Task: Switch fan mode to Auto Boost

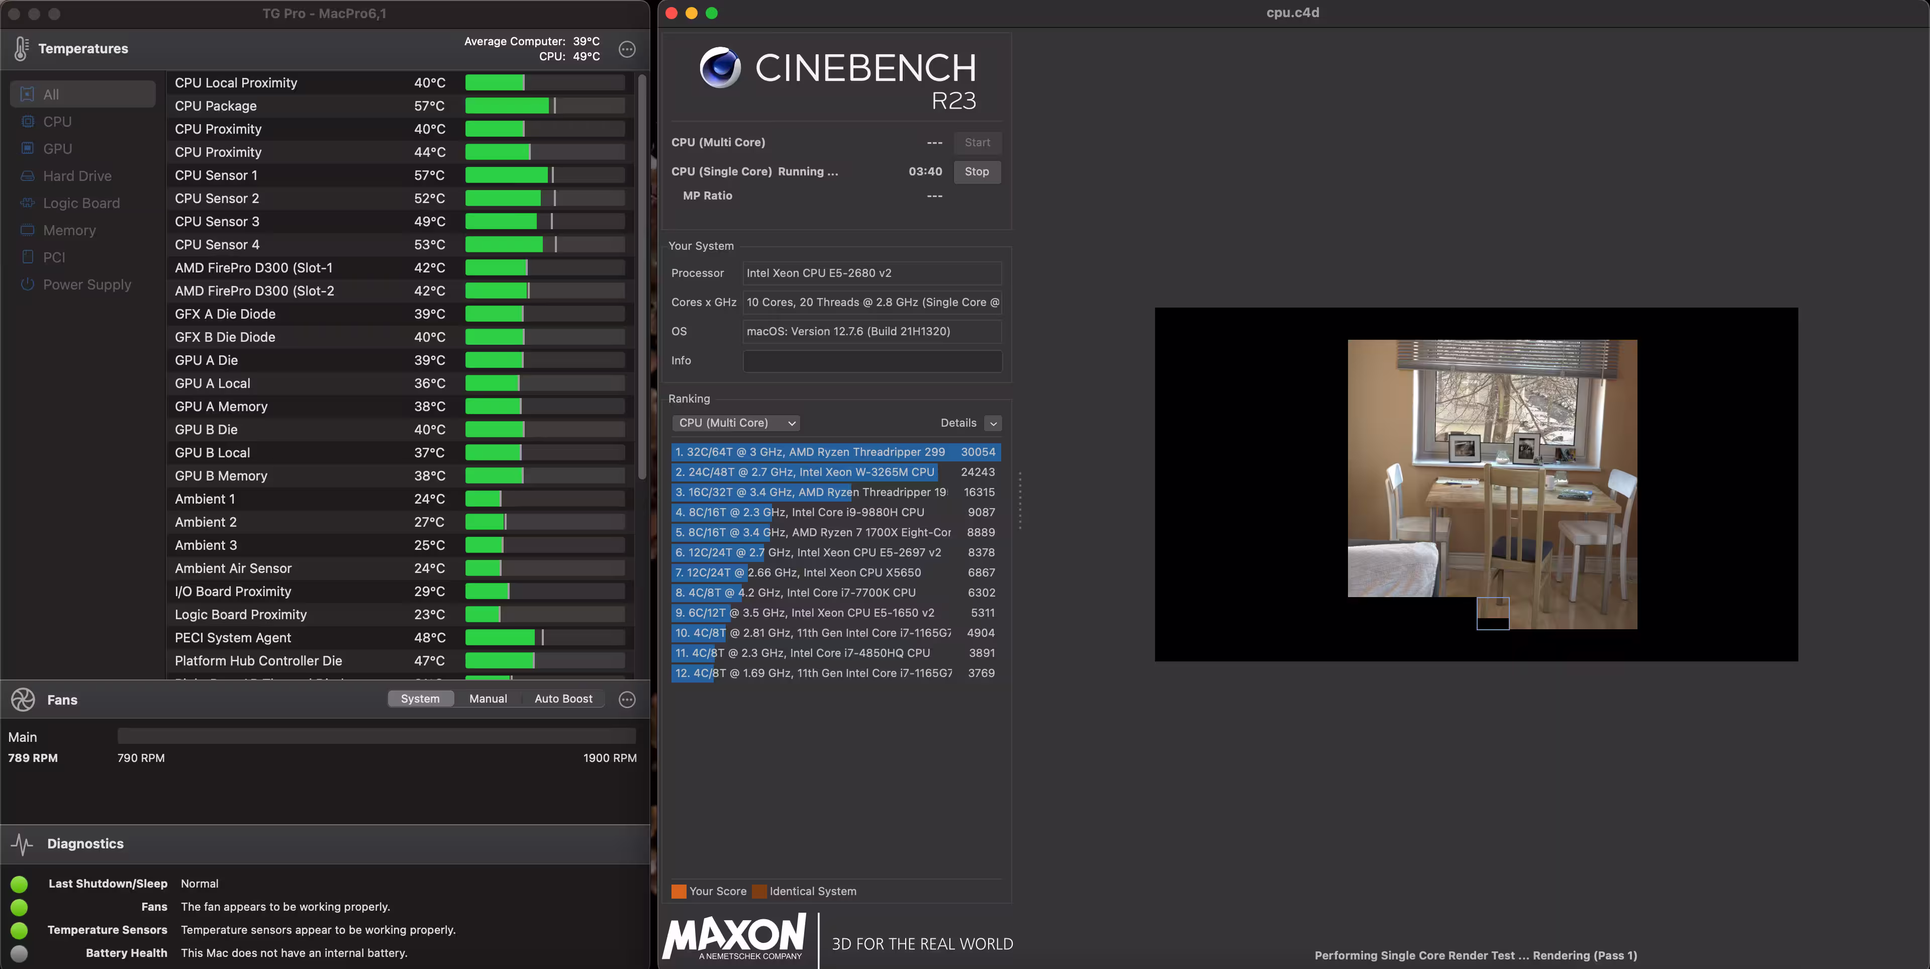Action: 563,699
